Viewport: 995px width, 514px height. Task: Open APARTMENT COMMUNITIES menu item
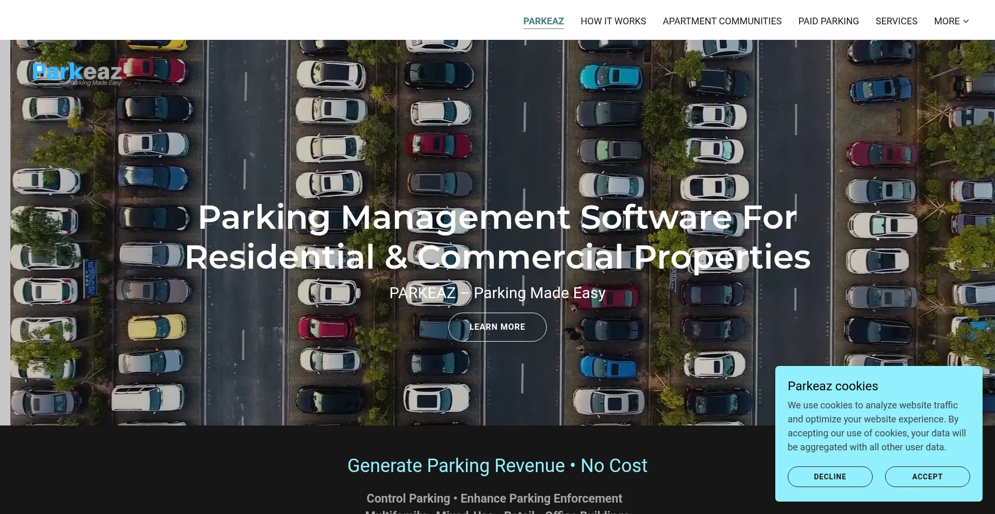coord(722,21)
